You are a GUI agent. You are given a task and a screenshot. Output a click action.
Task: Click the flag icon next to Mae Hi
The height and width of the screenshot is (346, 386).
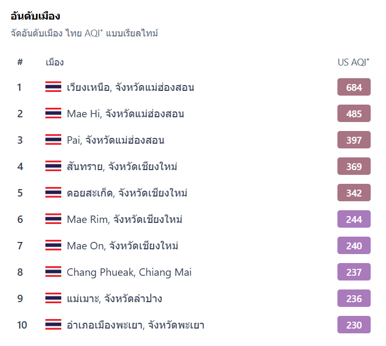click(x=53, y=114)
